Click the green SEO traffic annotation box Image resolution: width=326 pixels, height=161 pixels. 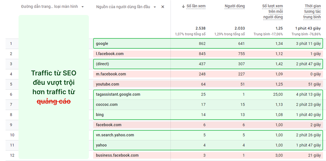[x=54, y=87]
